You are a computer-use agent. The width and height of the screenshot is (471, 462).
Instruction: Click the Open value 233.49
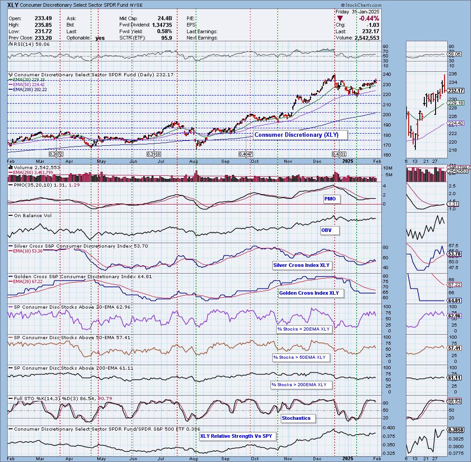(x=43, y=18)
